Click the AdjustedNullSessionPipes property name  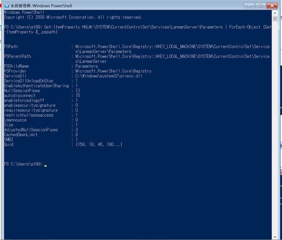point(31,130)
